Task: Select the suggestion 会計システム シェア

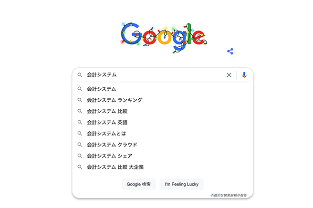Action: (110, 156)
